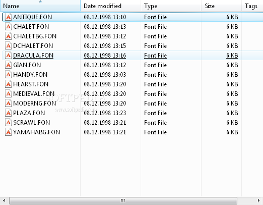Viewport: 263px width, 205px height.
Task: Select the SCRAWL.FON file name
Action: 32,123
